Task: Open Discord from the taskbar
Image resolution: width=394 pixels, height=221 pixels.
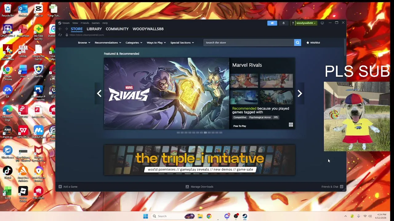Action: (x=227, y=216)
